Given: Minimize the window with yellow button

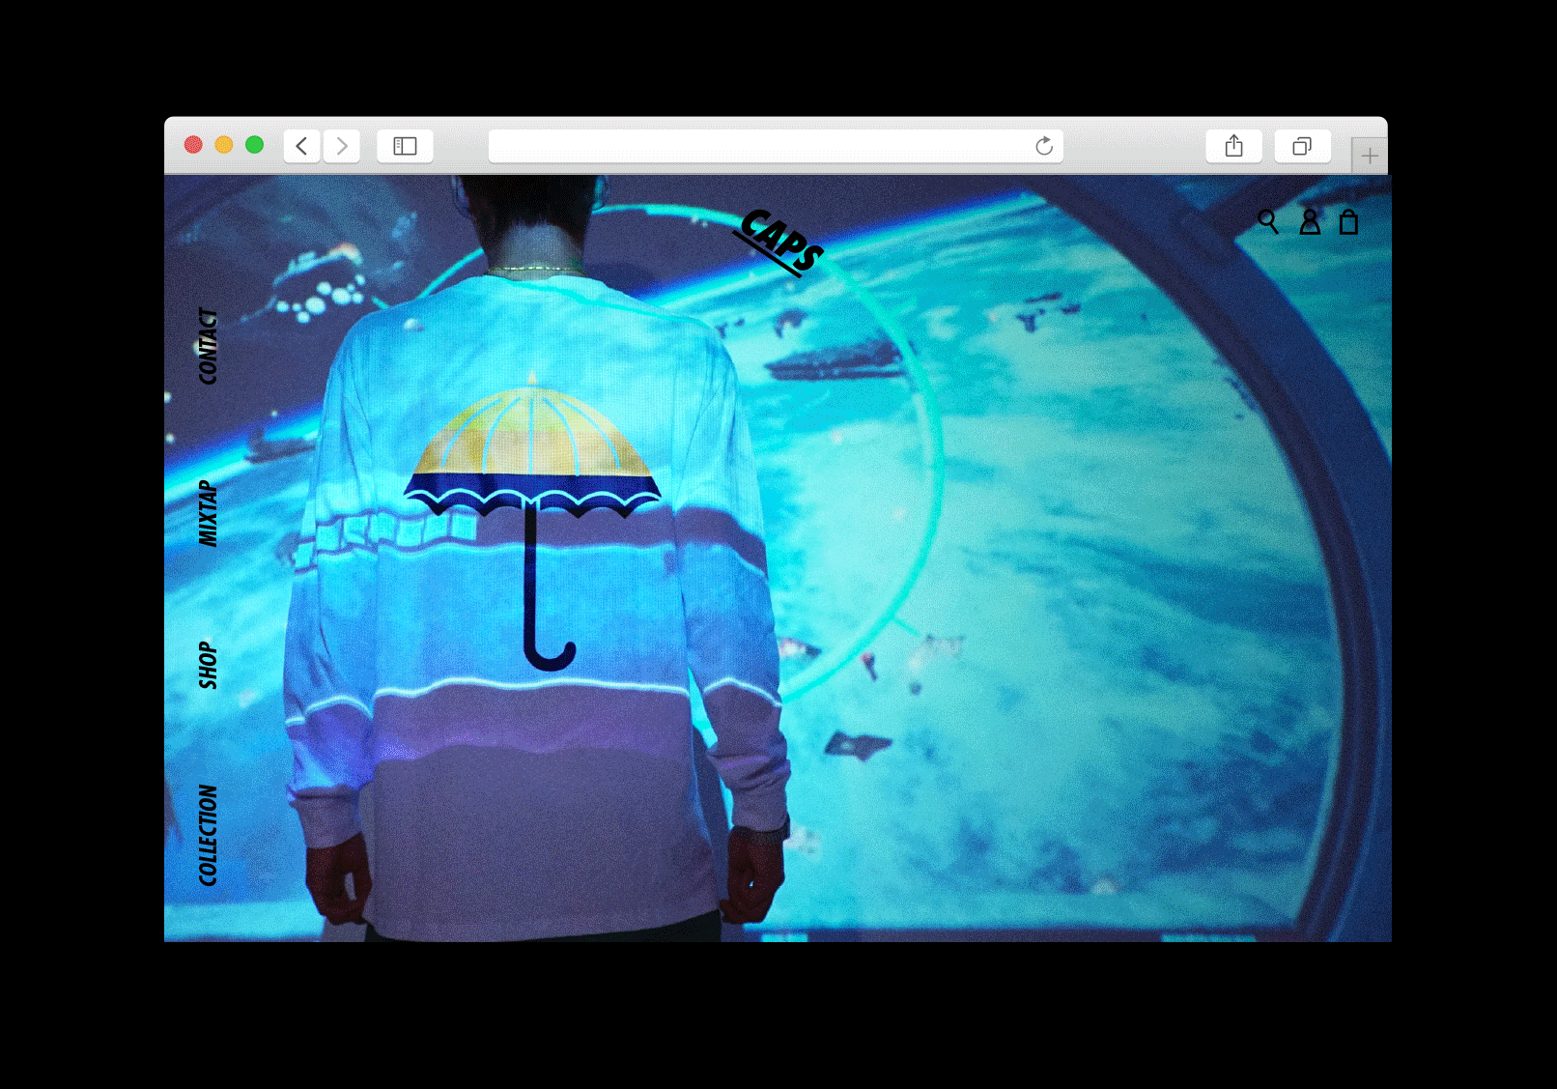Looking at the screenshot, I should (x=224, y=145).
